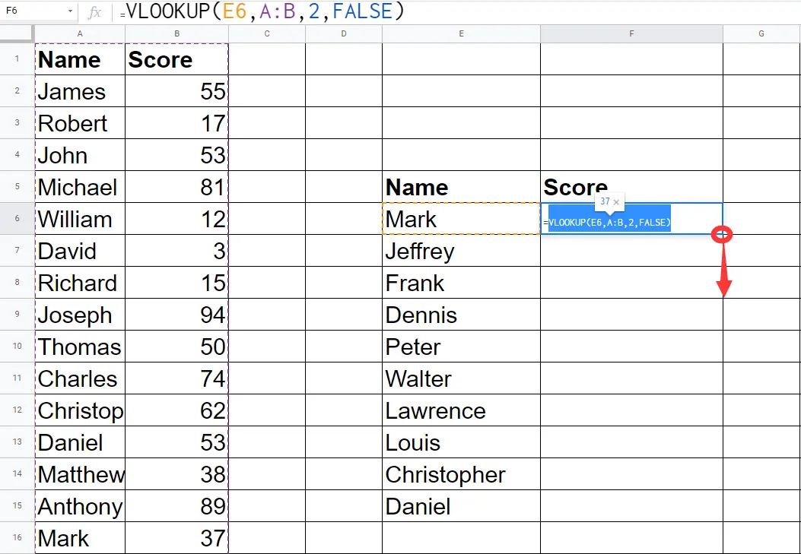Click the fill handle on cell F6

[x=722, y=234]
